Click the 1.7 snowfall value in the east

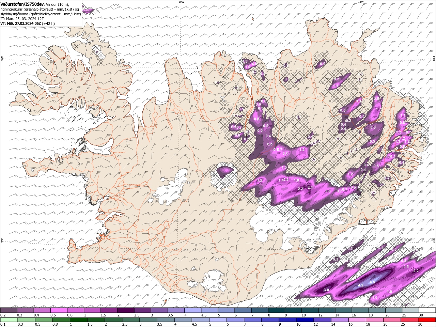coord(378,109)
